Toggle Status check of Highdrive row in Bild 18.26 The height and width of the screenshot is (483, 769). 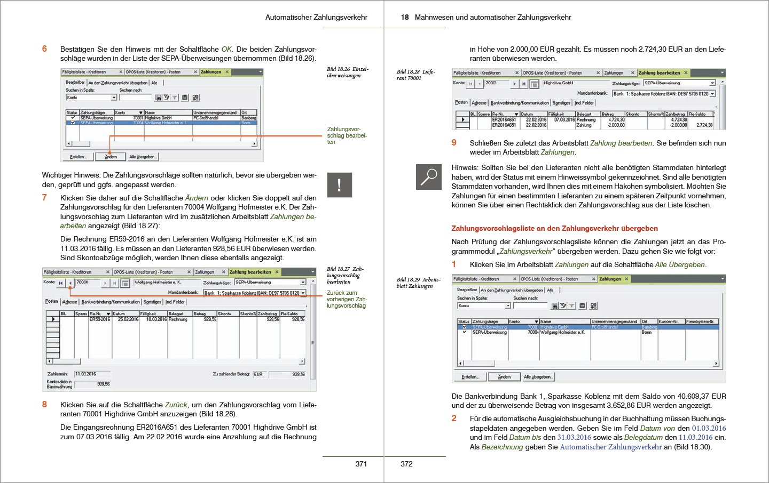[x=73, y=118]
